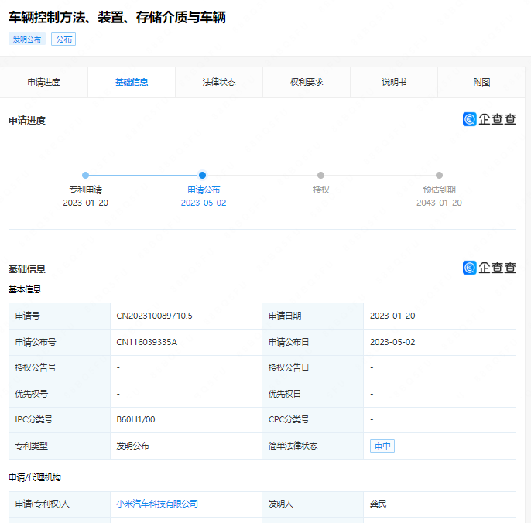
Task: Click the 公布 status tag
Action: [x=63, y=39]
